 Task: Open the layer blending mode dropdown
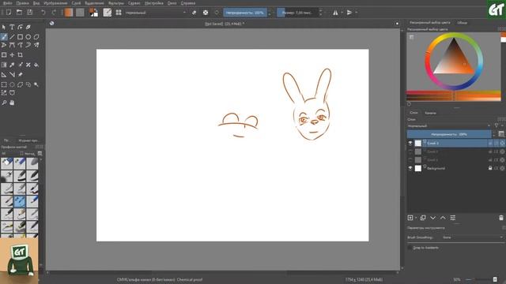[x=449, y=125]
